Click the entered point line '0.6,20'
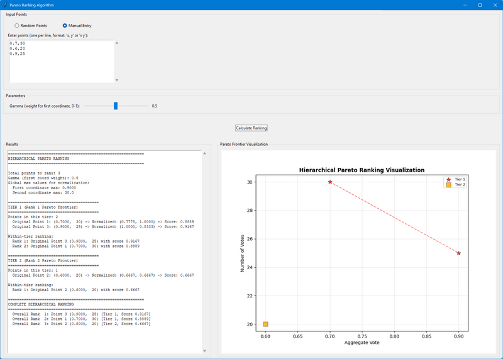503x359 pixels. (18, 48)
